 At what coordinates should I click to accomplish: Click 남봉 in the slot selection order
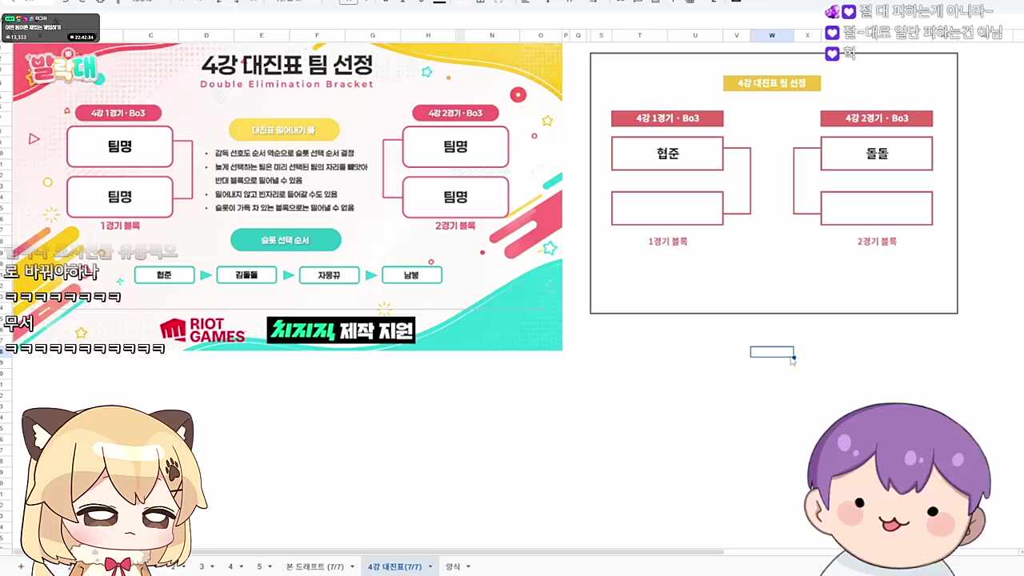tap(411, 275)
